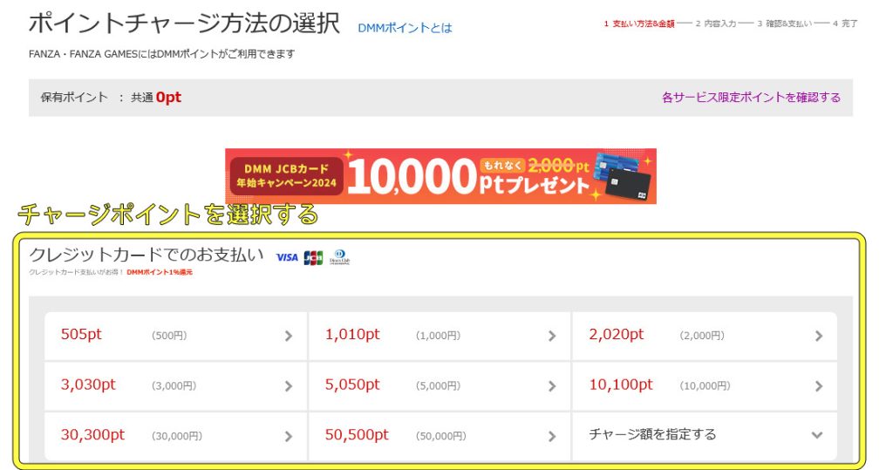
Task: Click the ポイントチャージ方法の選択 page heading
Action: (184, 24)
